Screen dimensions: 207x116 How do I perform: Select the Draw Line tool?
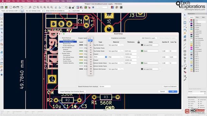pos(185,44)
